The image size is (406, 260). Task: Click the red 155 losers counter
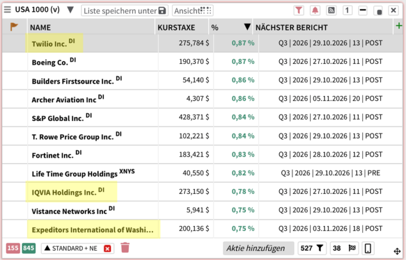click(13, 248)
